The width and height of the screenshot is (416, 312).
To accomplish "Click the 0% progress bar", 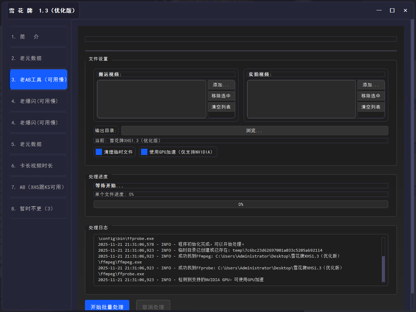I will 241,204.
